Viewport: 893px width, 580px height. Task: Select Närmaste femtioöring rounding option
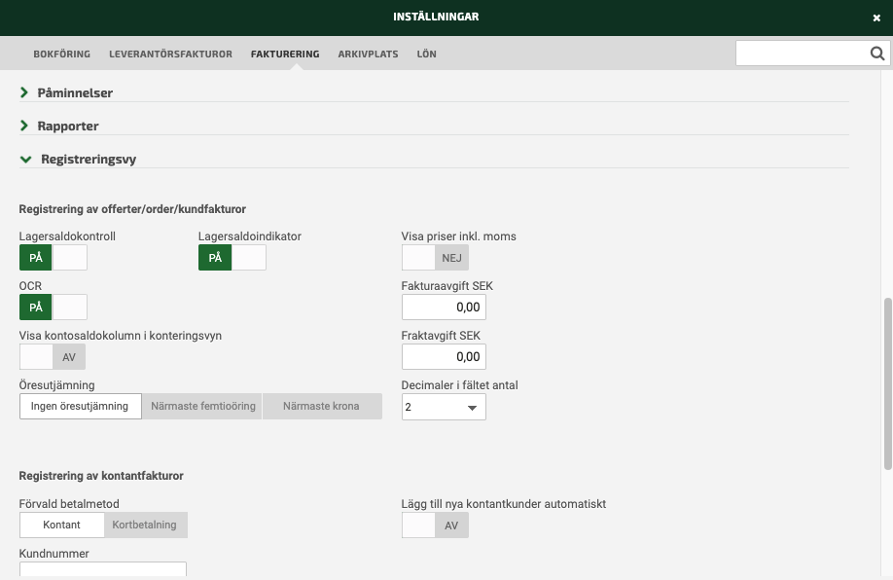point(202,407)
